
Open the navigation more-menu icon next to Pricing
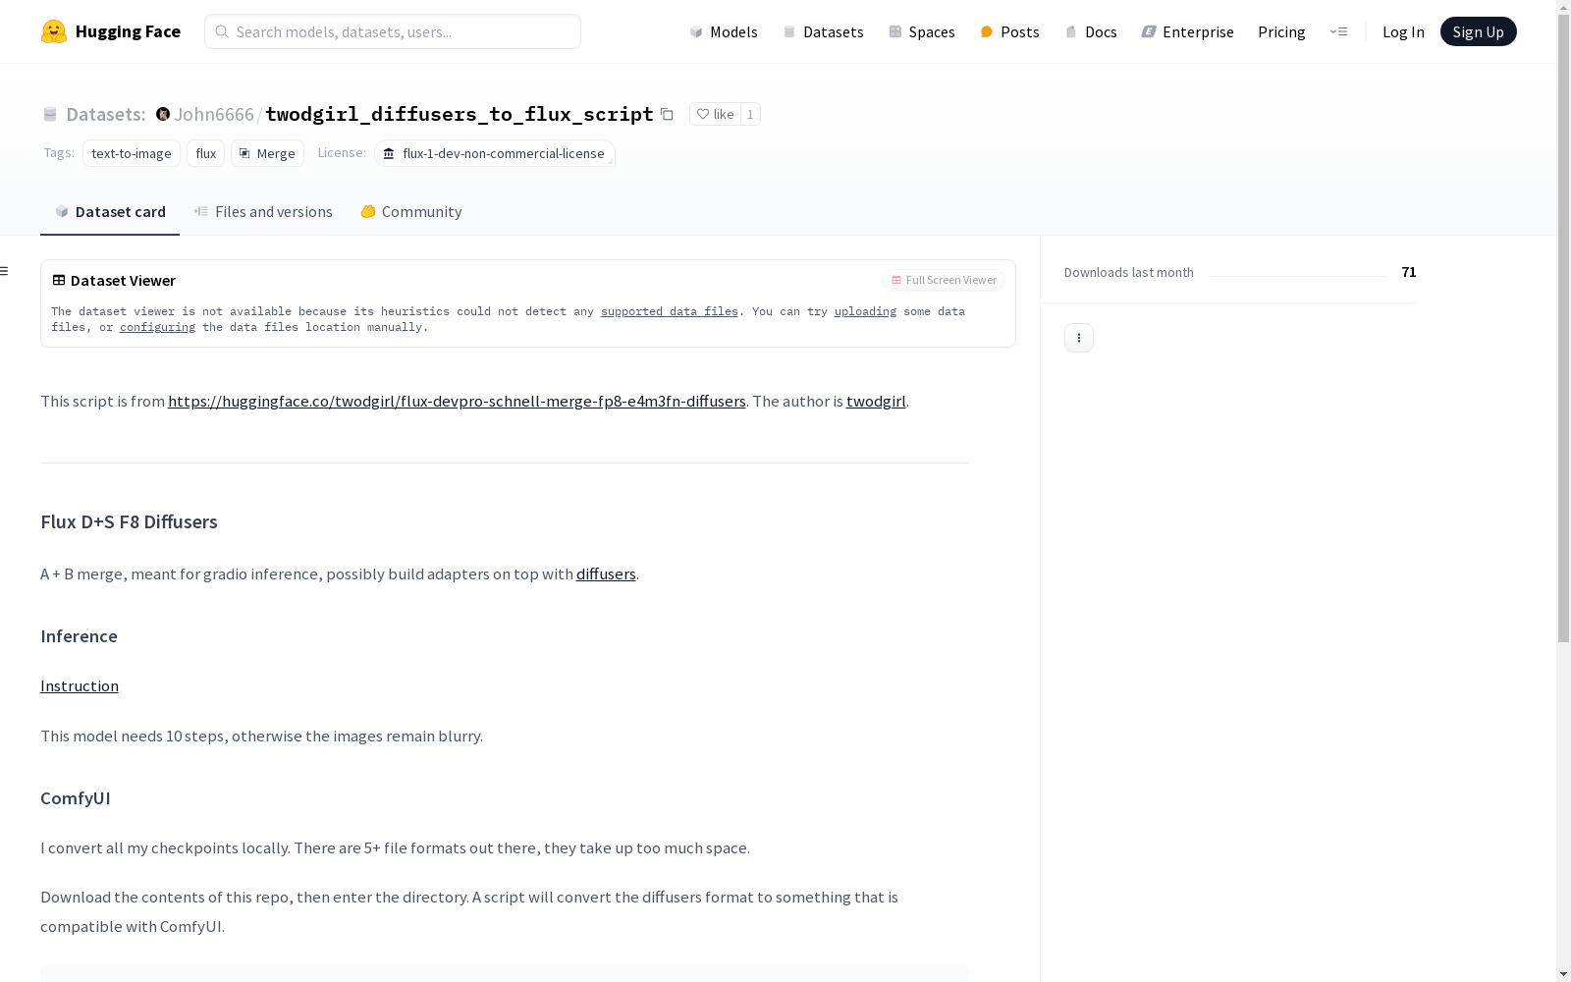tap(1338, 31)
